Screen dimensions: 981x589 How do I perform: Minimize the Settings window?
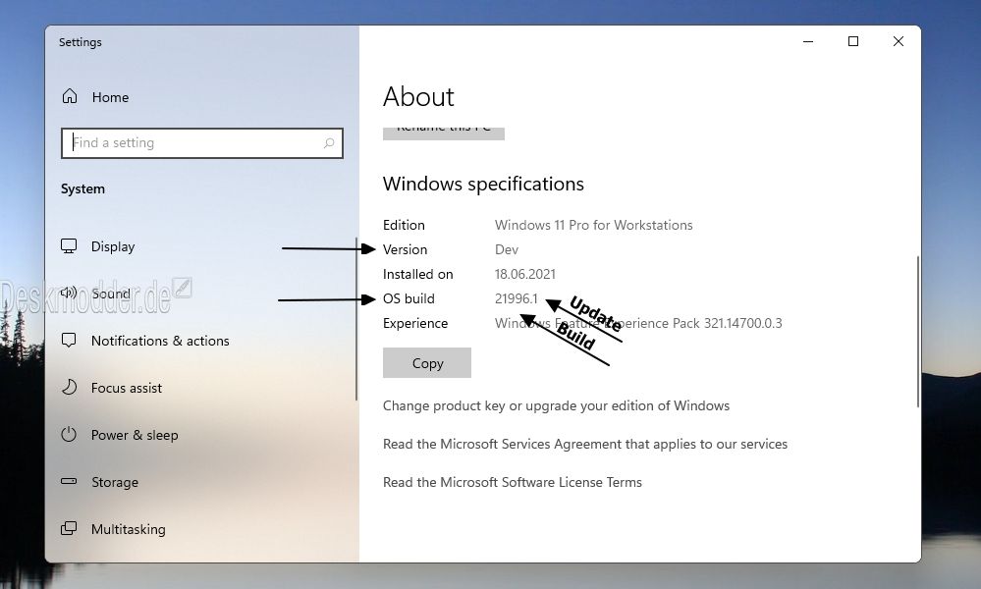click(x=808, y=41)
